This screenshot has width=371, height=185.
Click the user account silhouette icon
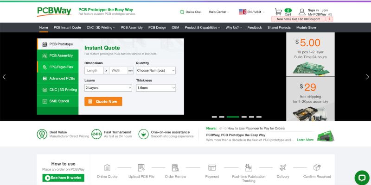point(302,12)
